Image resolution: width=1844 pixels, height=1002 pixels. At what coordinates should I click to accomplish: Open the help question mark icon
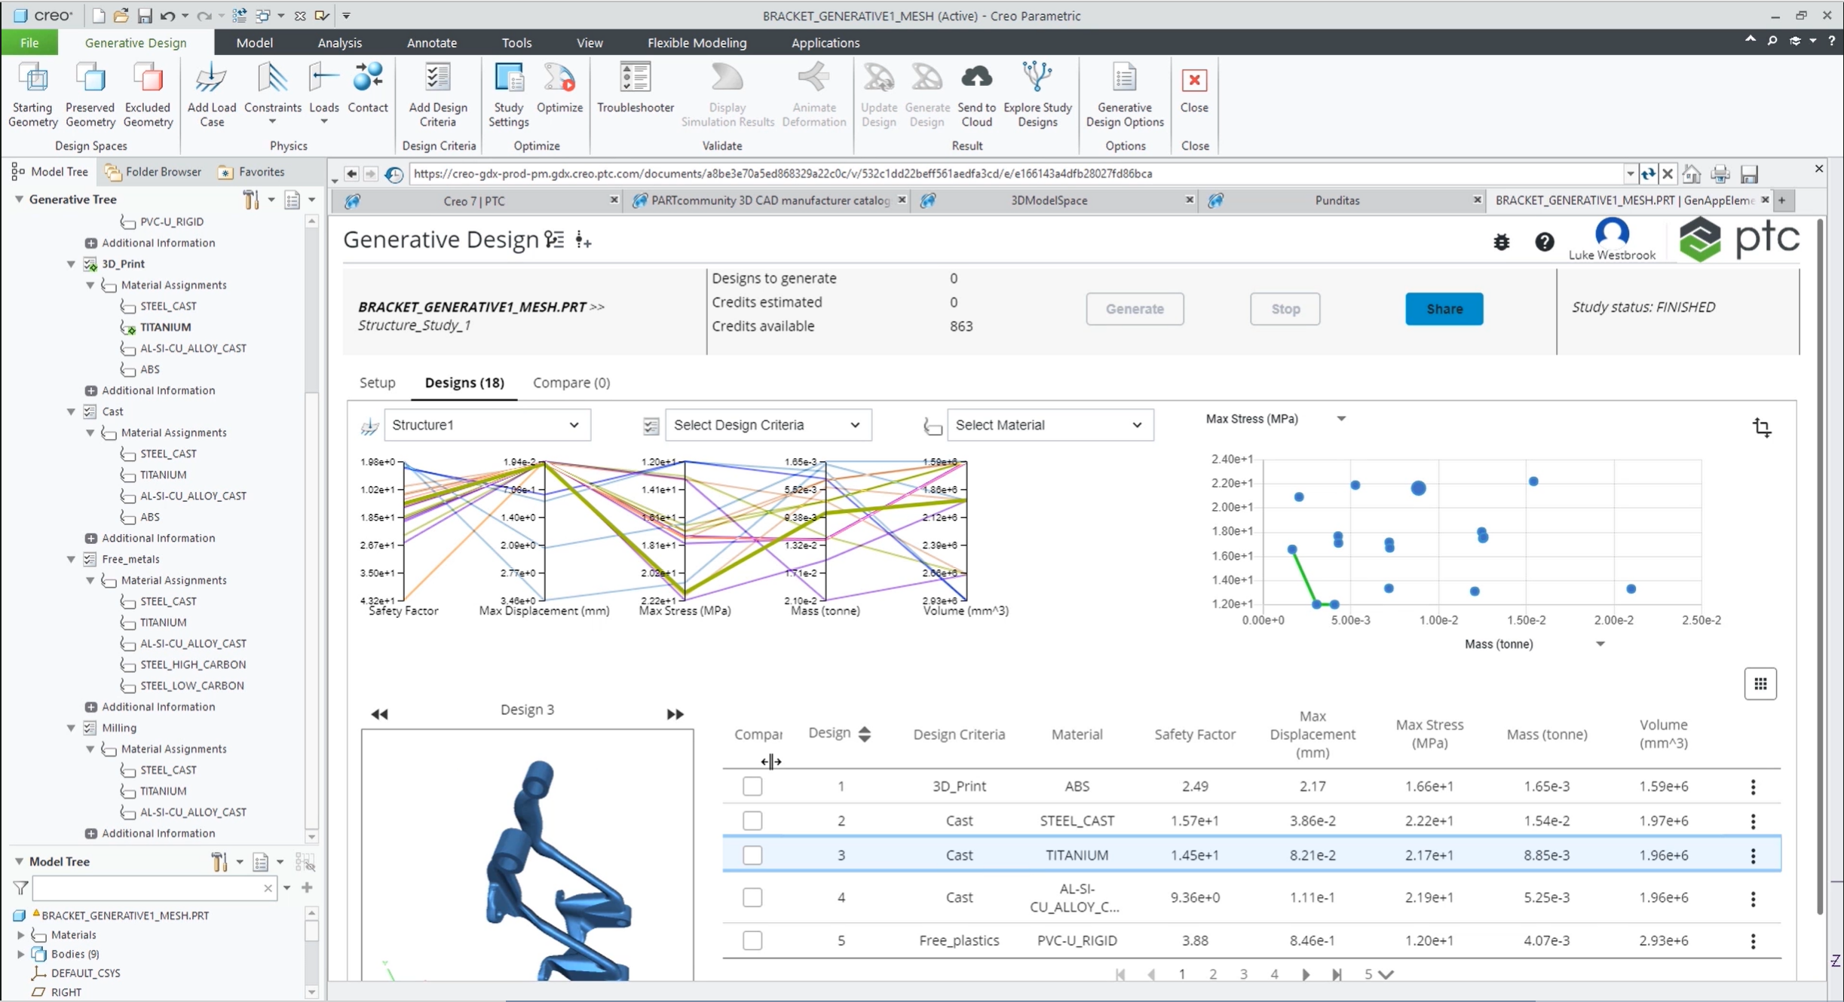1544,242
